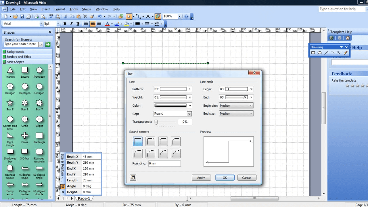
Task: Open the Backgrounds stencil title
Action: pyautogui.click(x=27, y=52)
